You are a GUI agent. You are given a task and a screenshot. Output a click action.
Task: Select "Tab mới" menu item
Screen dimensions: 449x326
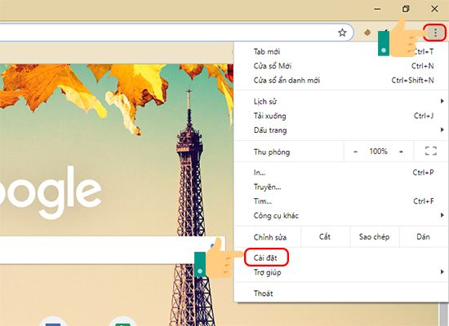340,52
